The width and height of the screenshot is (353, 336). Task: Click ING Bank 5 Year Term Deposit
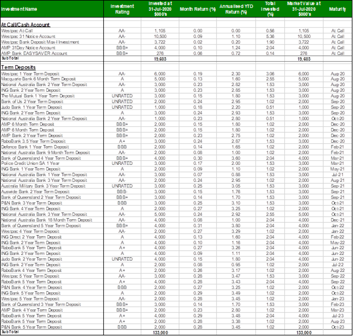click(31, 293)
